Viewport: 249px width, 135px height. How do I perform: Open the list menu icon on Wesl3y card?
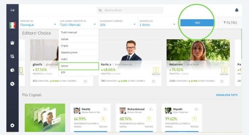pyautogui.click(x=105, y=109)
